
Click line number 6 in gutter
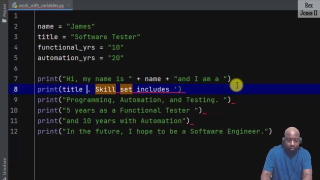tap(15, 68)
